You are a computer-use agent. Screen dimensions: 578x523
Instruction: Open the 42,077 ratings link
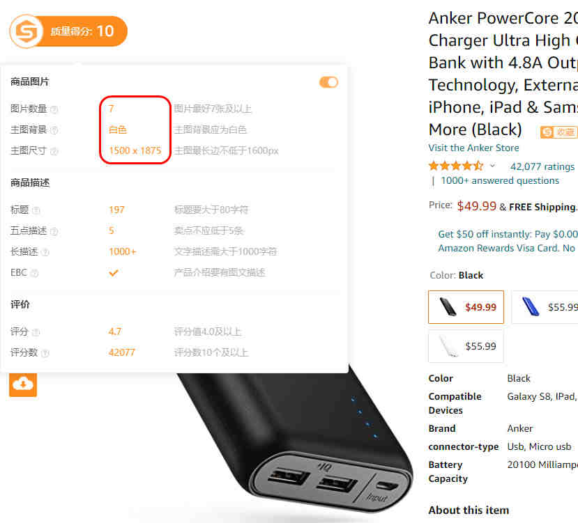[x=542, y=167]
